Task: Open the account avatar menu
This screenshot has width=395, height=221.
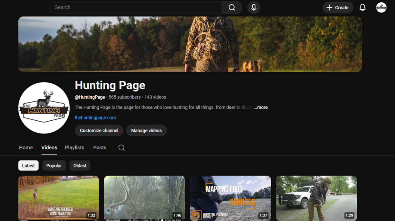Action: (381, 7)
